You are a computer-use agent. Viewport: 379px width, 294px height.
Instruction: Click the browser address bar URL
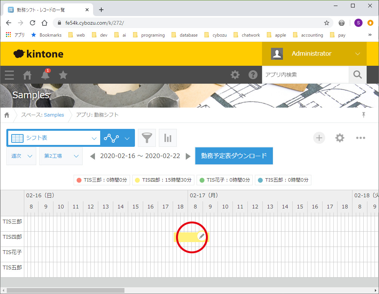click(x=95, y=23)
